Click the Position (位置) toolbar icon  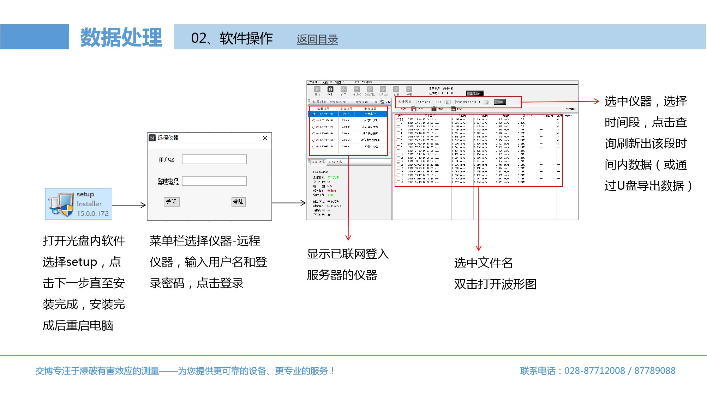coord(396,90)
